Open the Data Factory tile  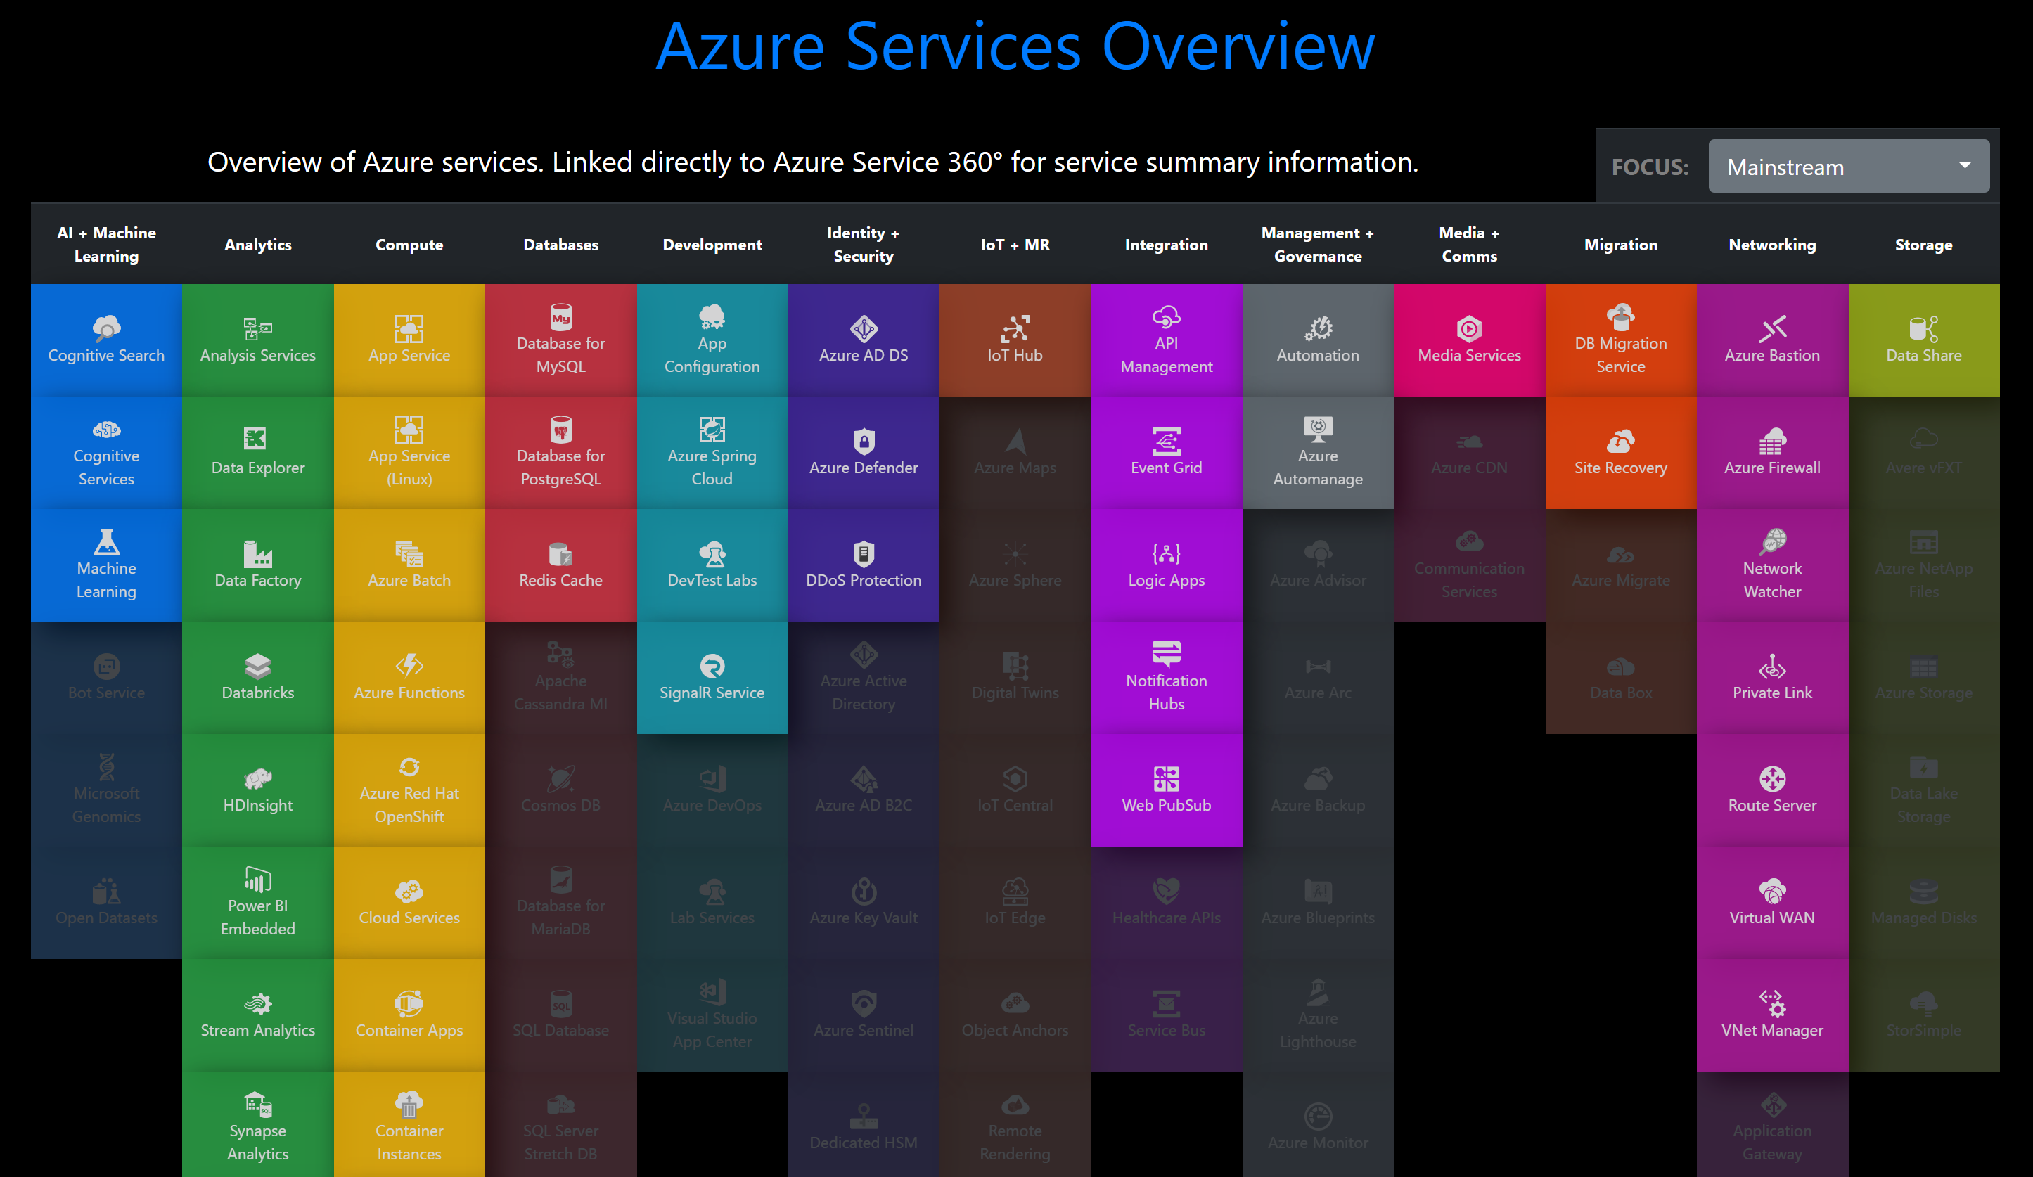point(258,565)
